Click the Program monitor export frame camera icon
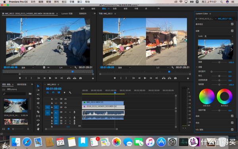The height and width of the screenshot is (149, 238). click(175, 78)
